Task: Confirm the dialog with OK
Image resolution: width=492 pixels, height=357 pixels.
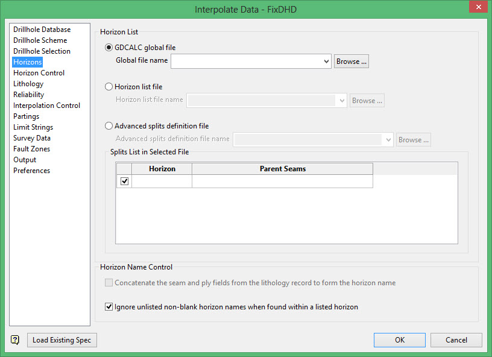Action: coord(399,340)
